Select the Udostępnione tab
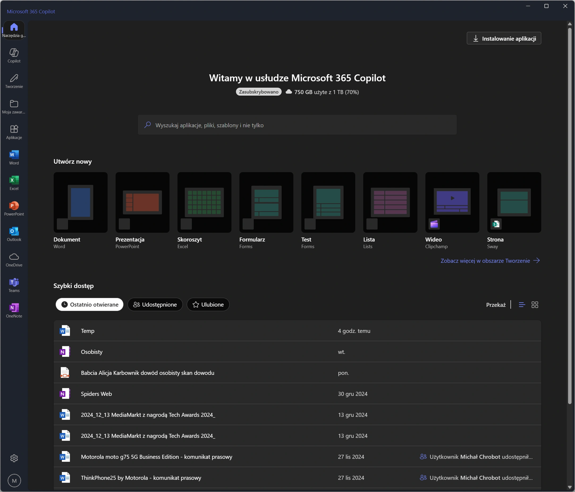575x492 pixels. [x=155, y=305]
